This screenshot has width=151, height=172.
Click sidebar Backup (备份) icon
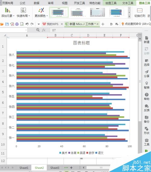(x=147, y=117)
